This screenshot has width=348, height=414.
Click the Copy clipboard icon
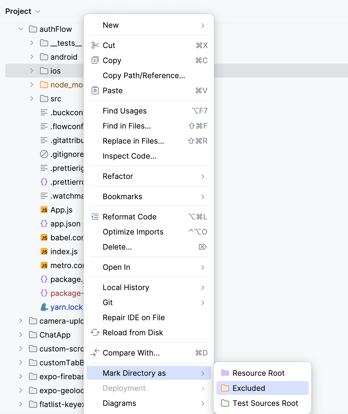tap(95, 60)
